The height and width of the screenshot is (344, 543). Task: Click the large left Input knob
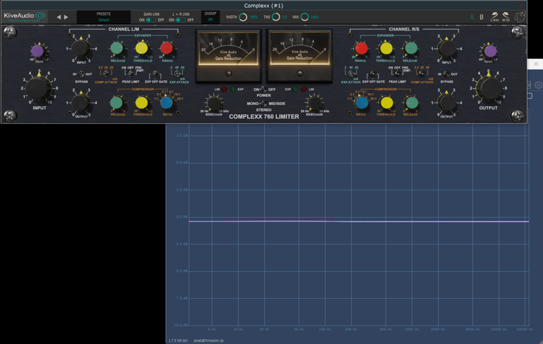(38, 88)
